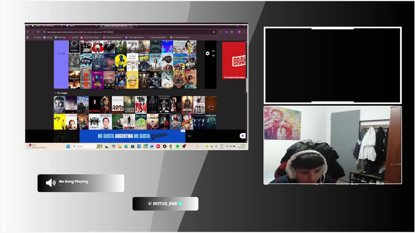Click the No vista tier label
This screenshot has height=233, width=415.
(x=61, y=53)
